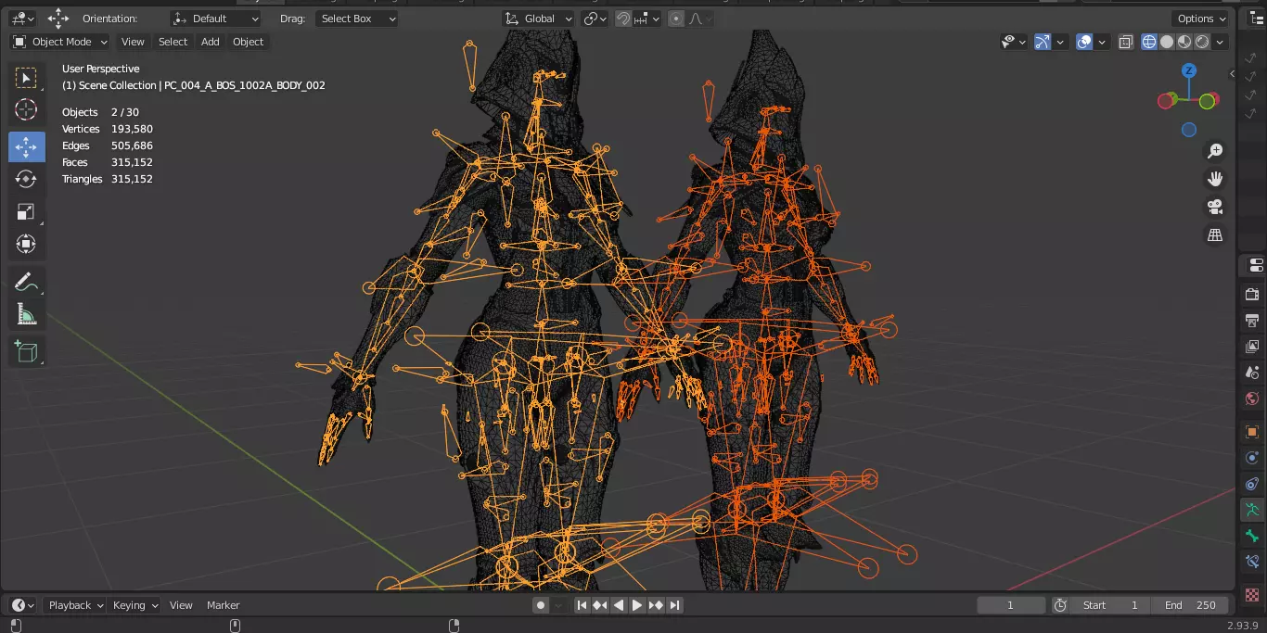Open the Scene properties tab
1267x633 pixels.
[x=1252, y=373]
